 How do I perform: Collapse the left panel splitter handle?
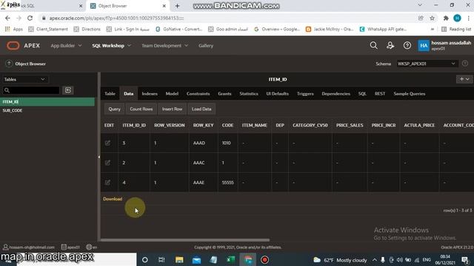click(99, 157)
